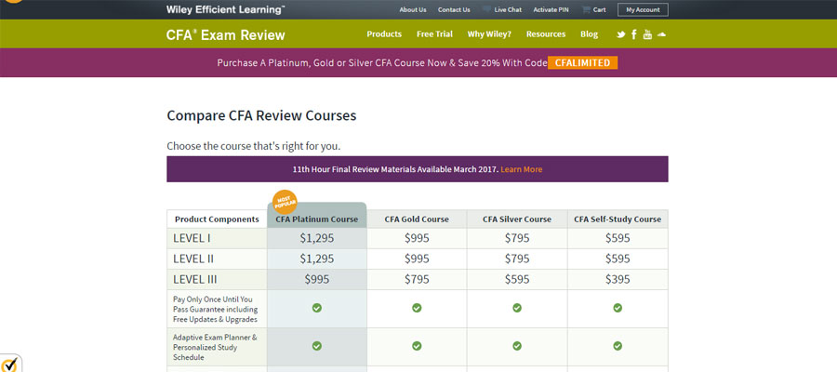837x372 pixels.
Task: Click the Pay Only Once guarantee label
Action: (x=215, y=309)
